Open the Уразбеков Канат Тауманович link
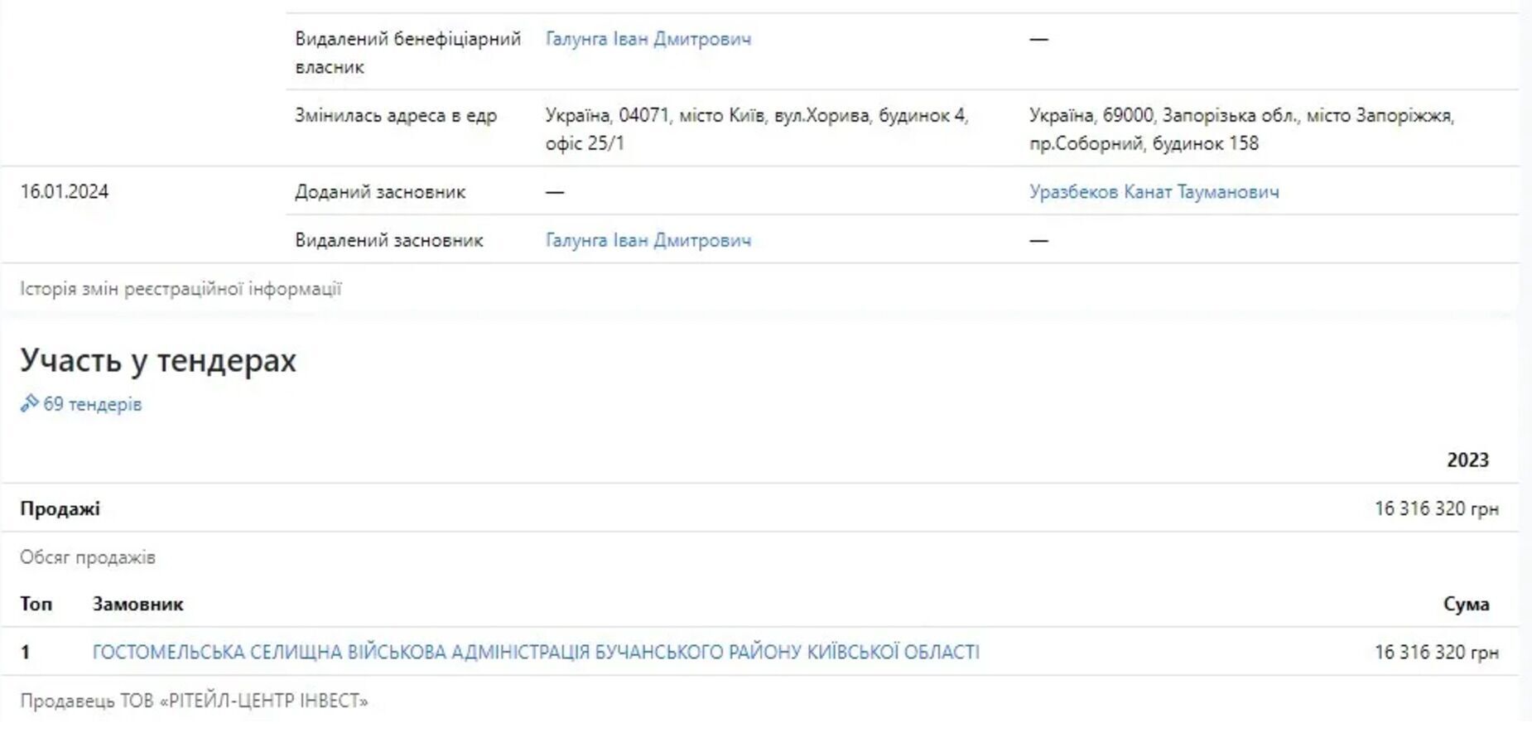The height and width of the screenshot is (737, 1532). click(1154, 192)
